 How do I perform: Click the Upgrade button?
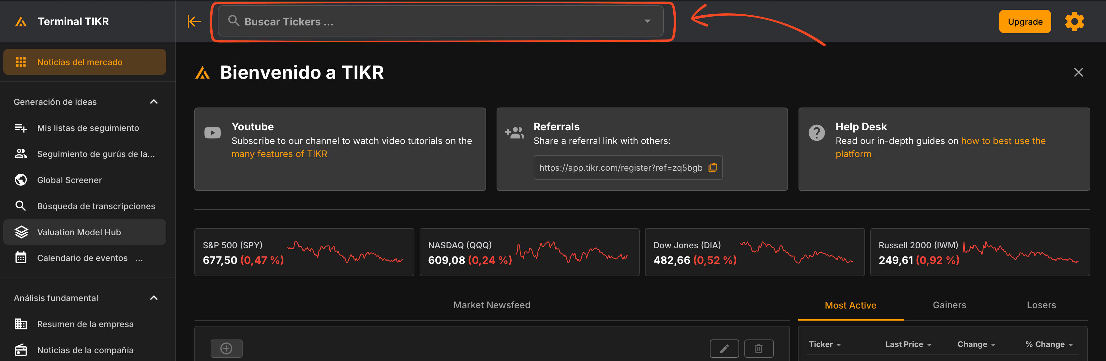coord(1024,22)
